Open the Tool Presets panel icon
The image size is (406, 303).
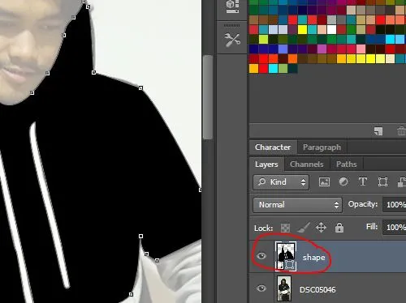[x=232, y=40]
